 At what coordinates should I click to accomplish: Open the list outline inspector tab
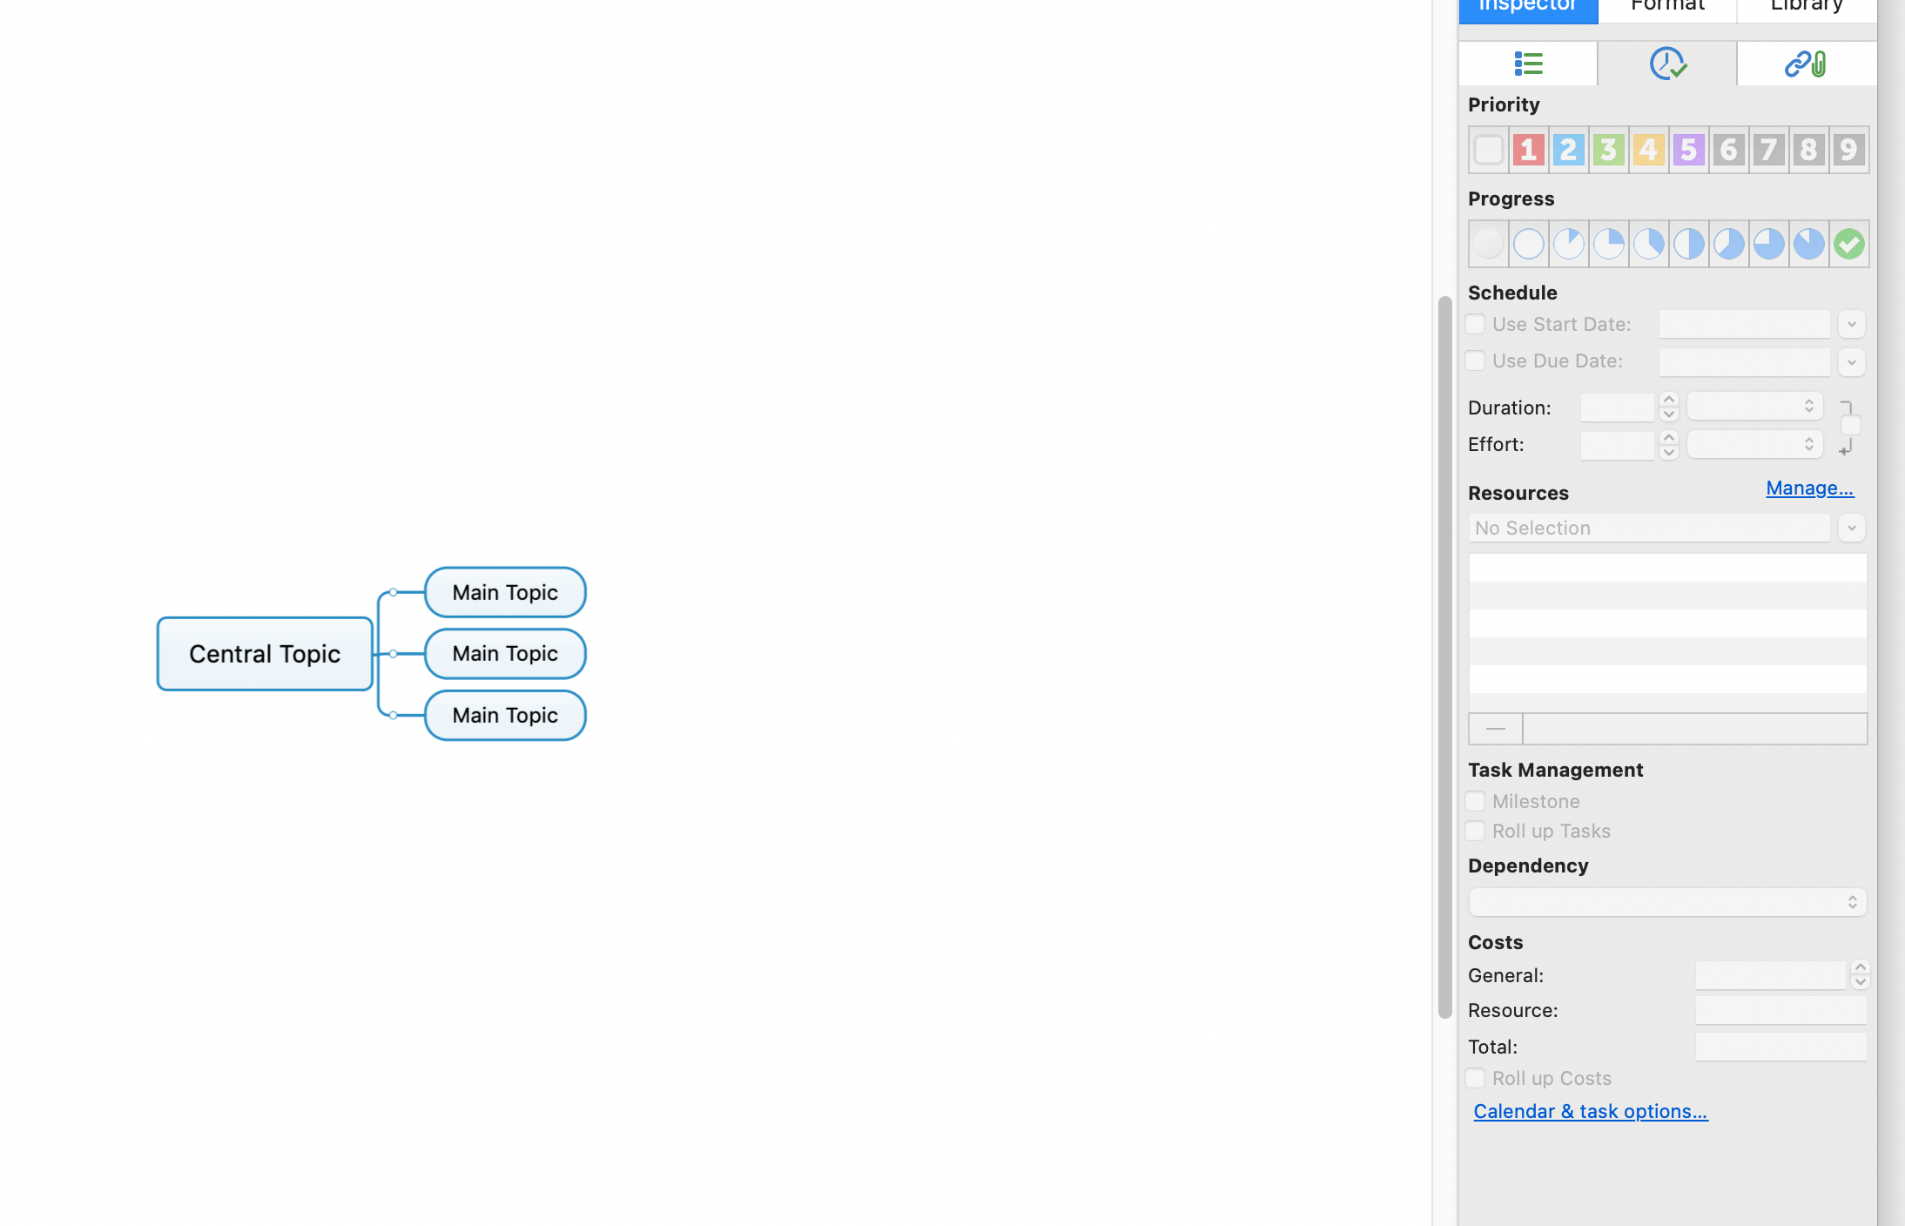tap(1528, 64)
